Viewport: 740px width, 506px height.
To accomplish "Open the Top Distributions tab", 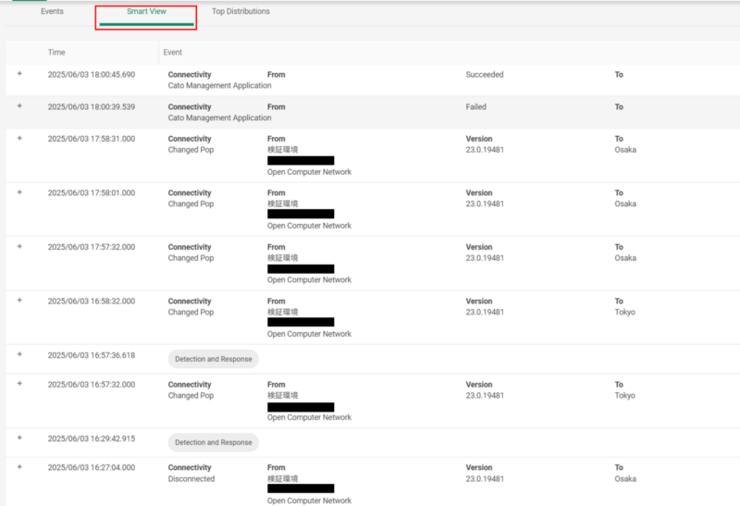I will tap(240, 12).
